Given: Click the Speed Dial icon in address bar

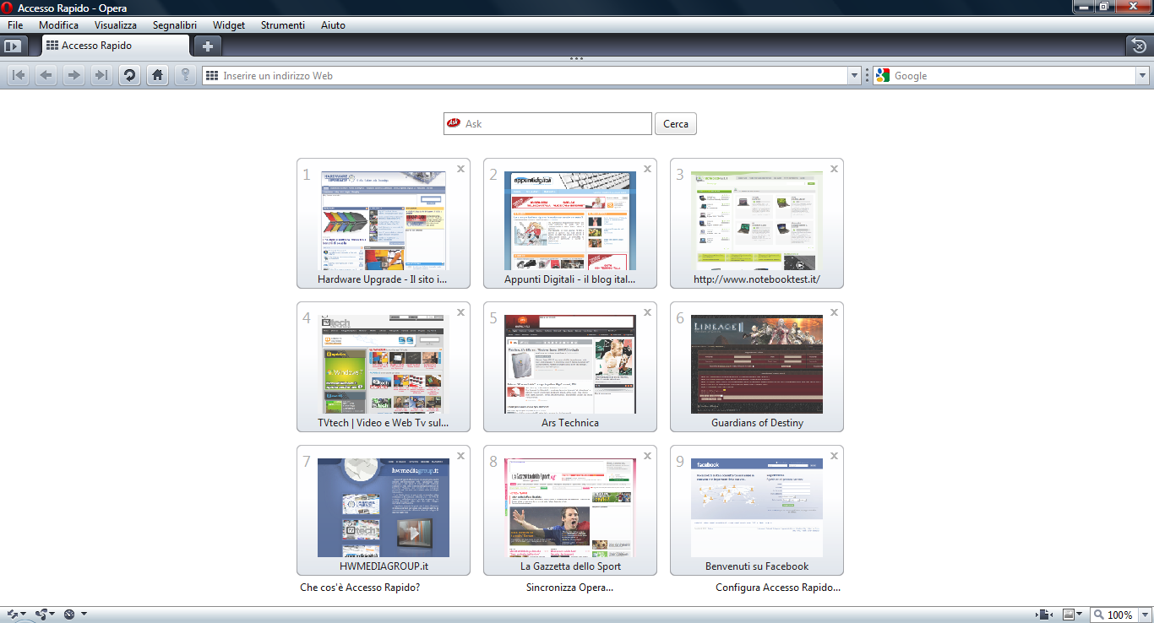Looking at the screenshot, I should coord(211,76).
